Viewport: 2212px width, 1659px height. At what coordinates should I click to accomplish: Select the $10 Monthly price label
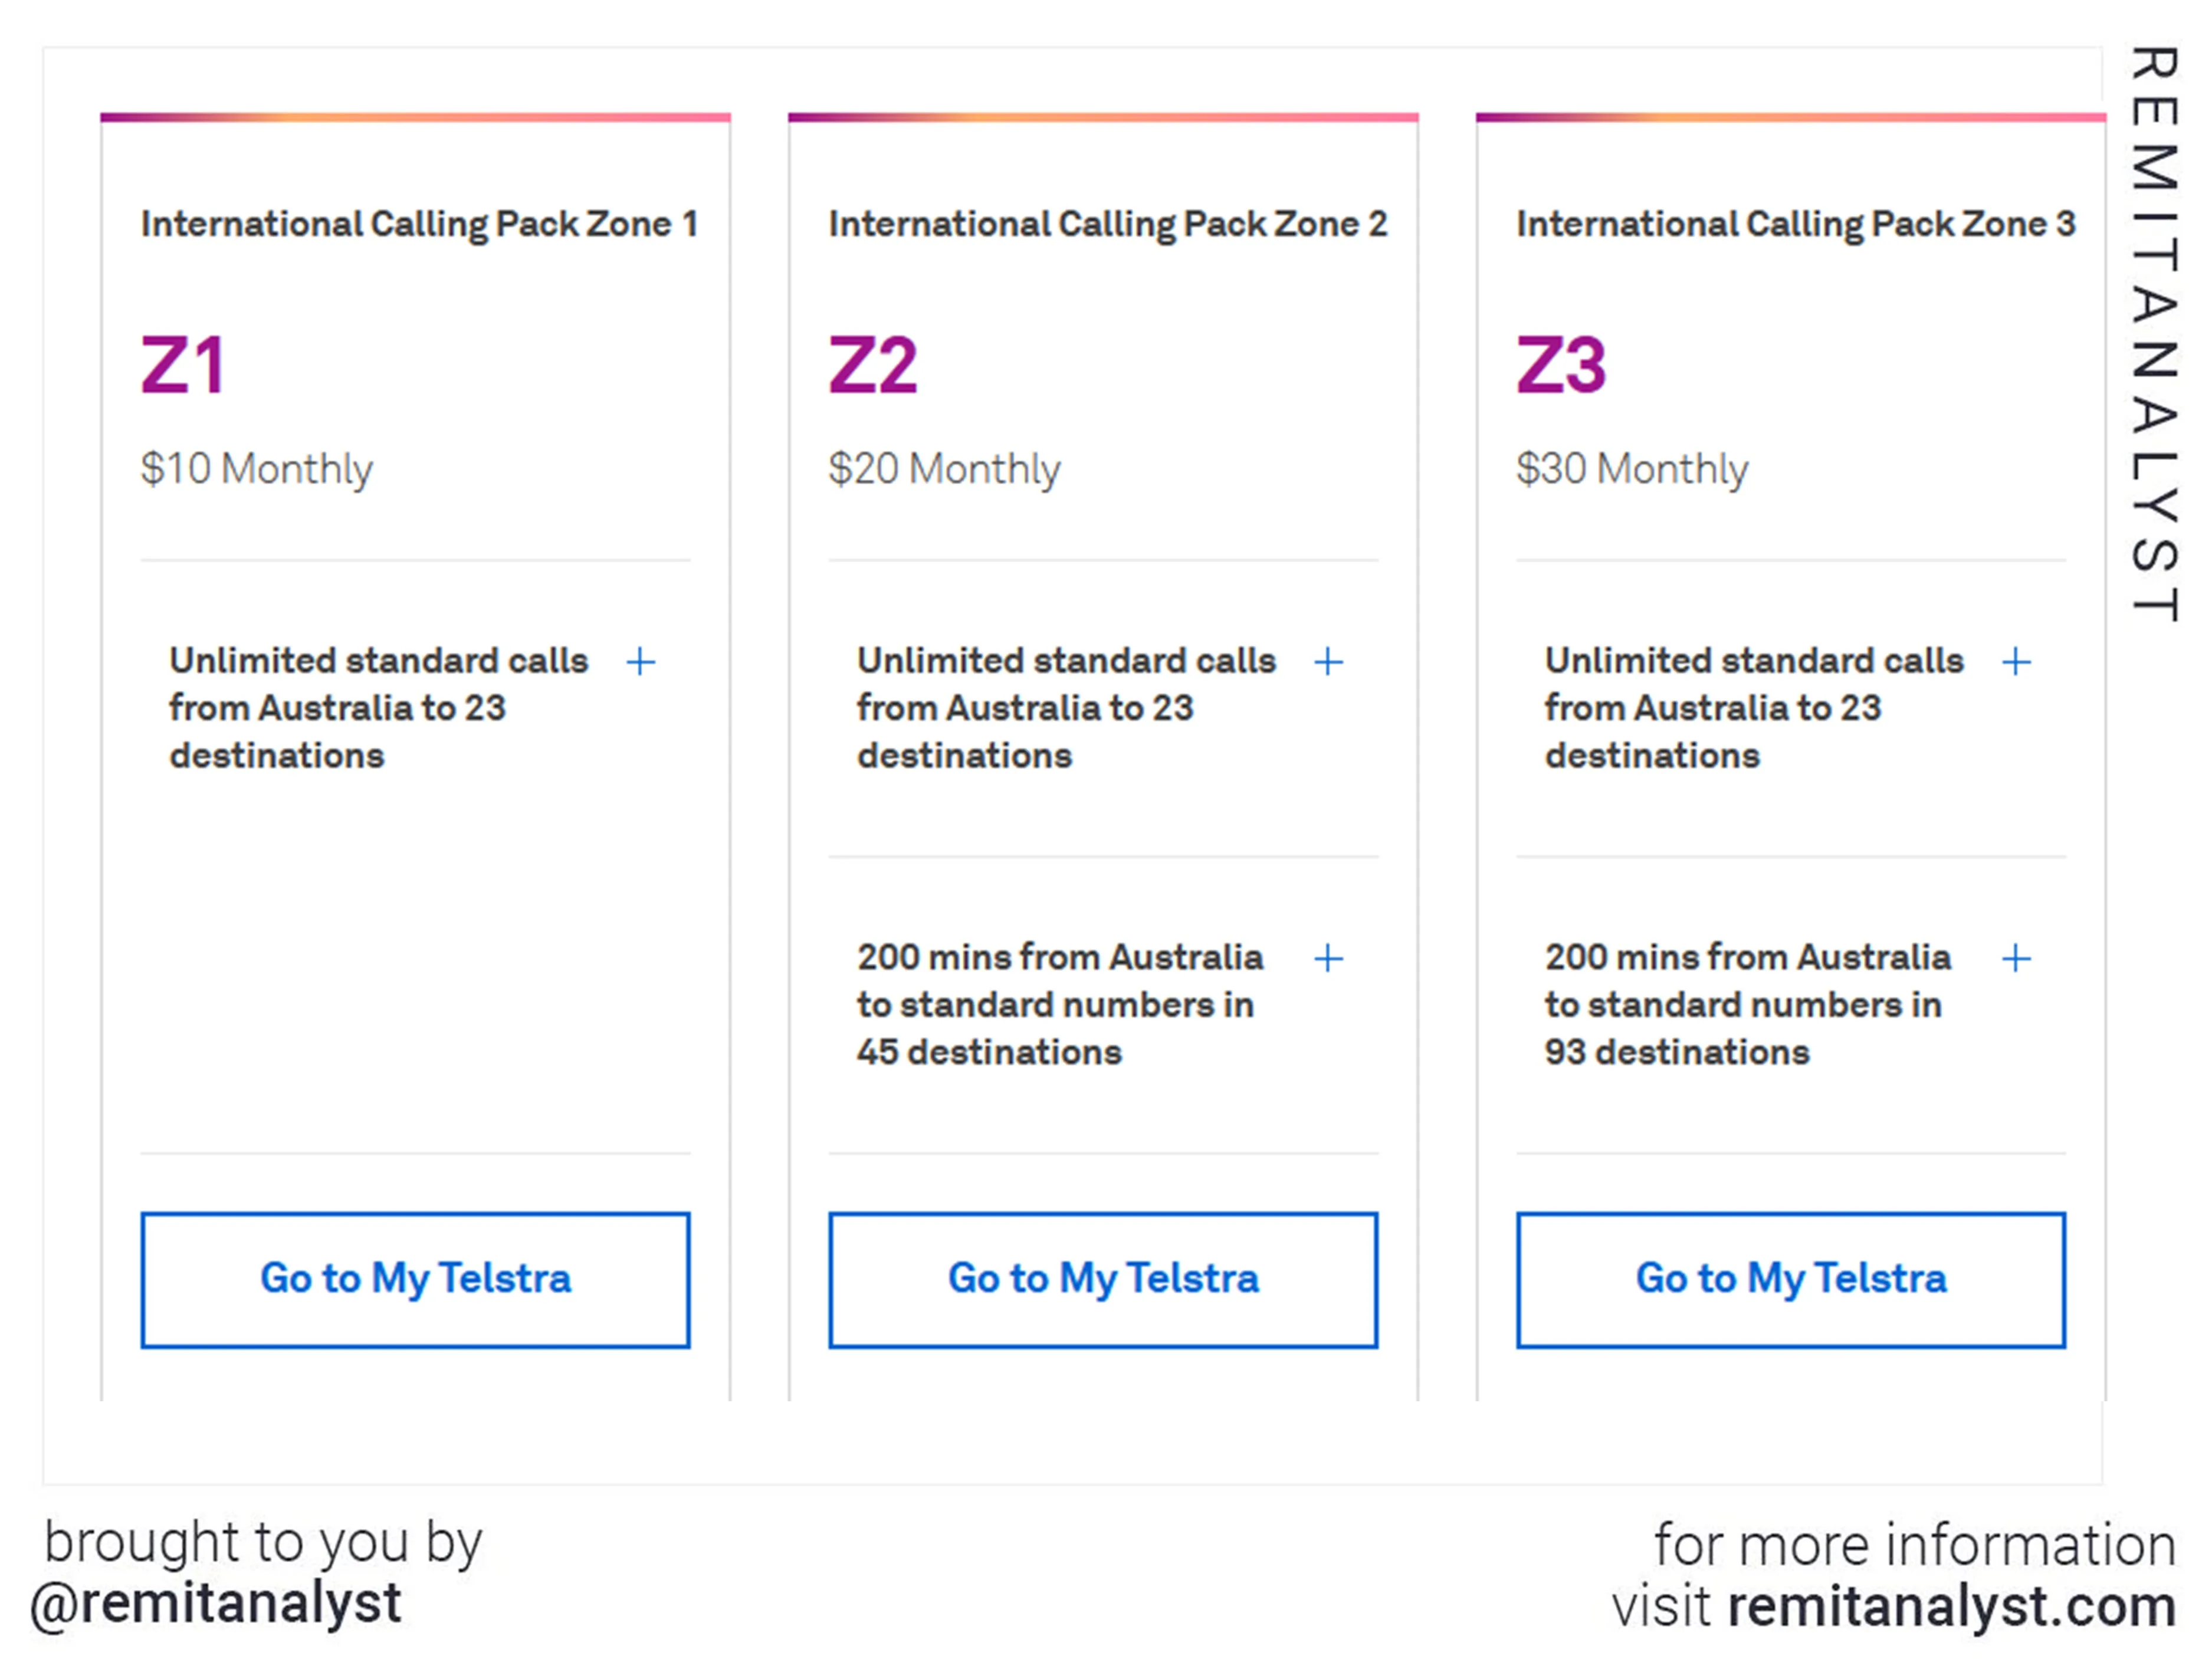(x=256, y=467)
